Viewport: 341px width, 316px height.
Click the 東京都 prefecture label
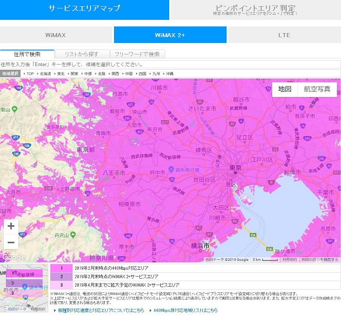pyautogui.click(x=86, y=150)
